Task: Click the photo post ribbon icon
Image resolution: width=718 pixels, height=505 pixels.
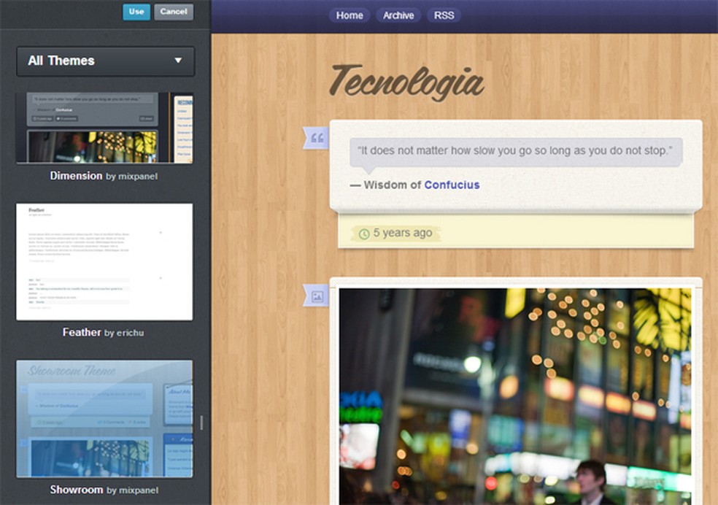Action: [316, 296]
